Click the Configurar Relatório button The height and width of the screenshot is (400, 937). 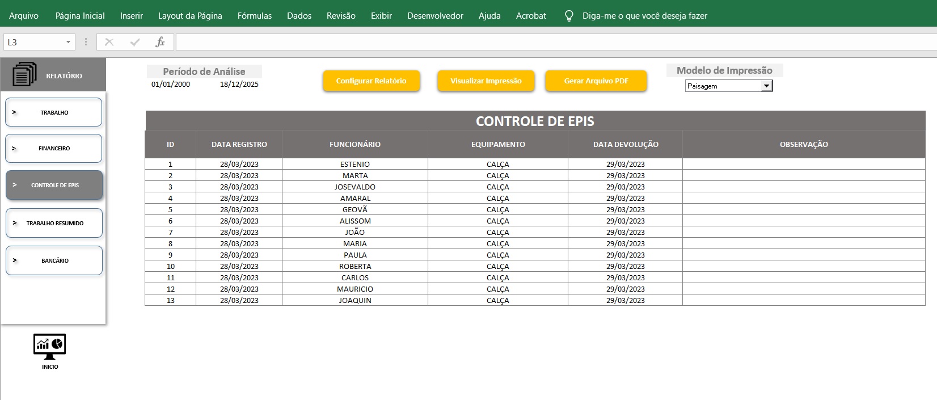372,81
